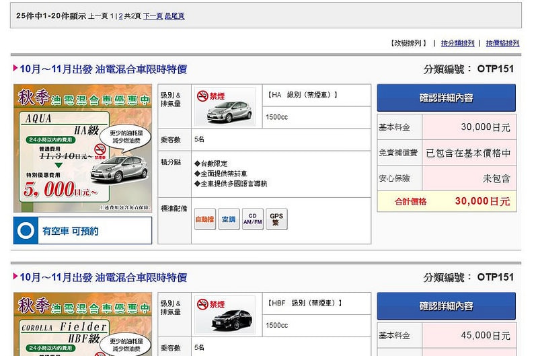Screen dimensions: 538x356
Task: Click the blue circle availability icon
Action: click(26, 231)
